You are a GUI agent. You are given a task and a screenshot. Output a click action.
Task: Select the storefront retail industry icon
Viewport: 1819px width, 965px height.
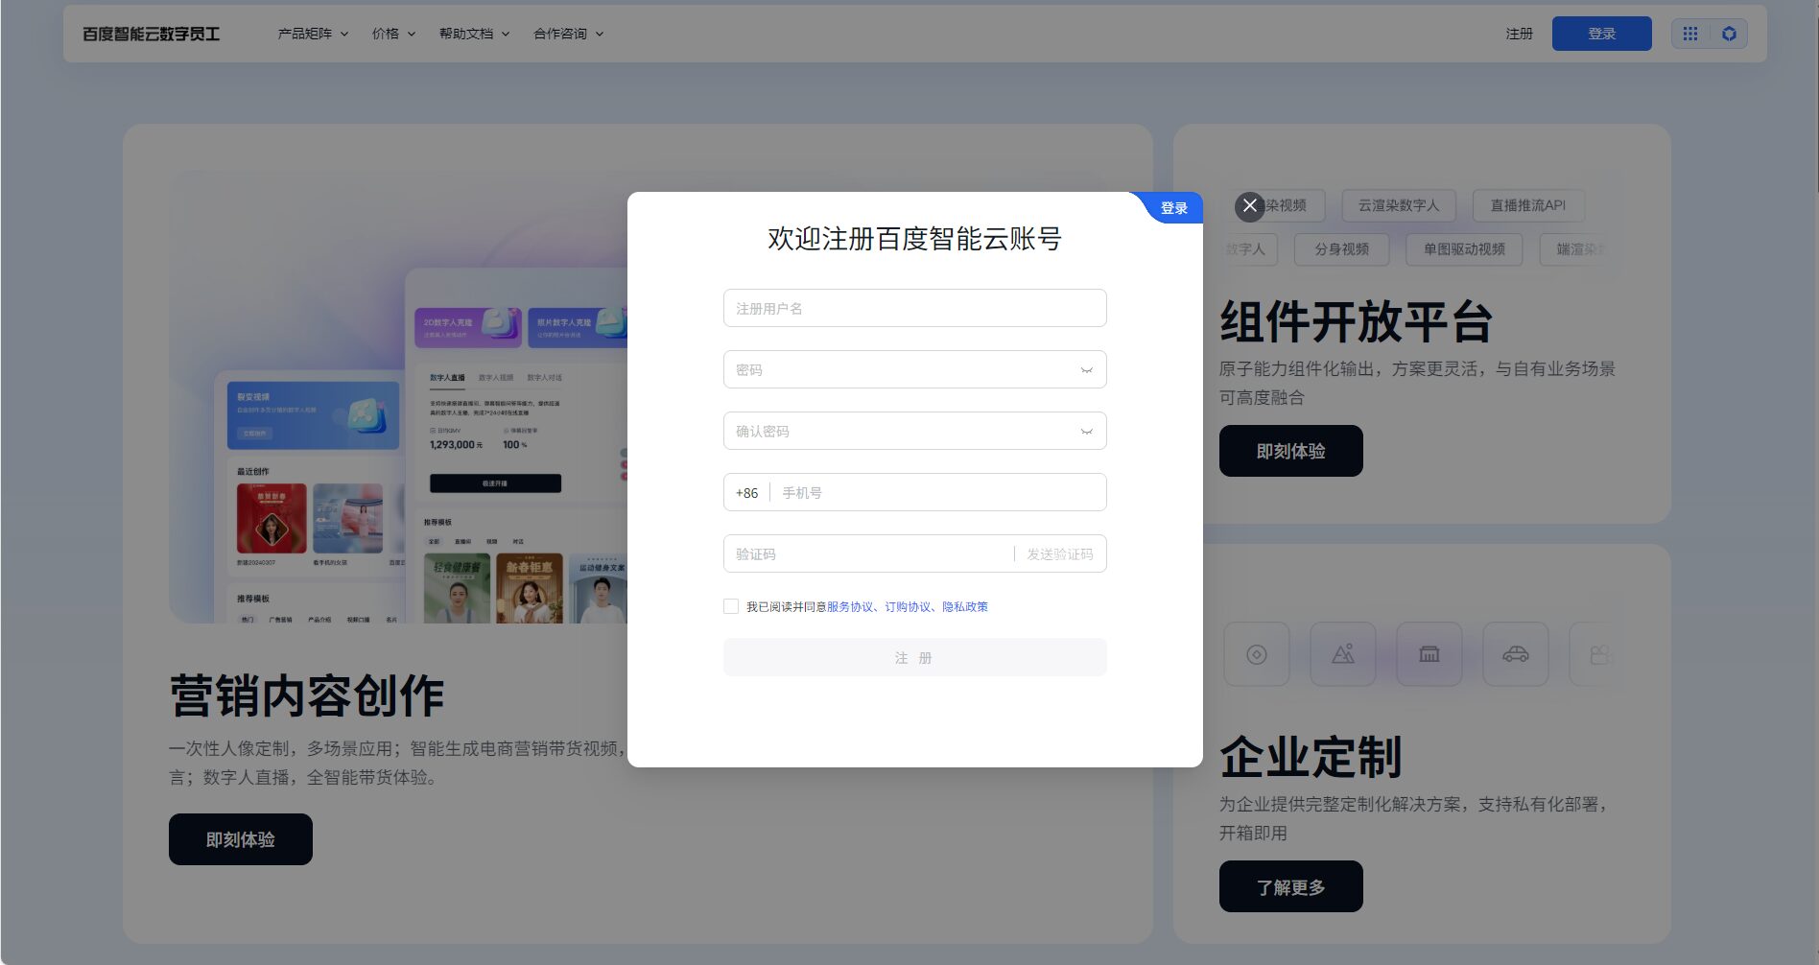coord(1429,654)
